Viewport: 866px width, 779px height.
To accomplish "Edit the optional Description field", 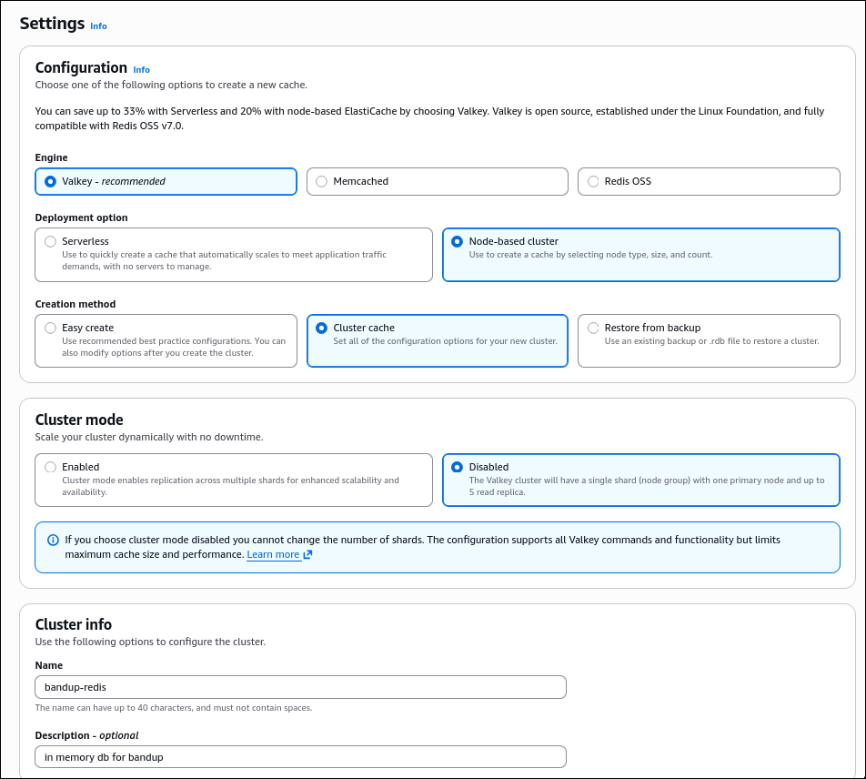I will click(300, 756).
